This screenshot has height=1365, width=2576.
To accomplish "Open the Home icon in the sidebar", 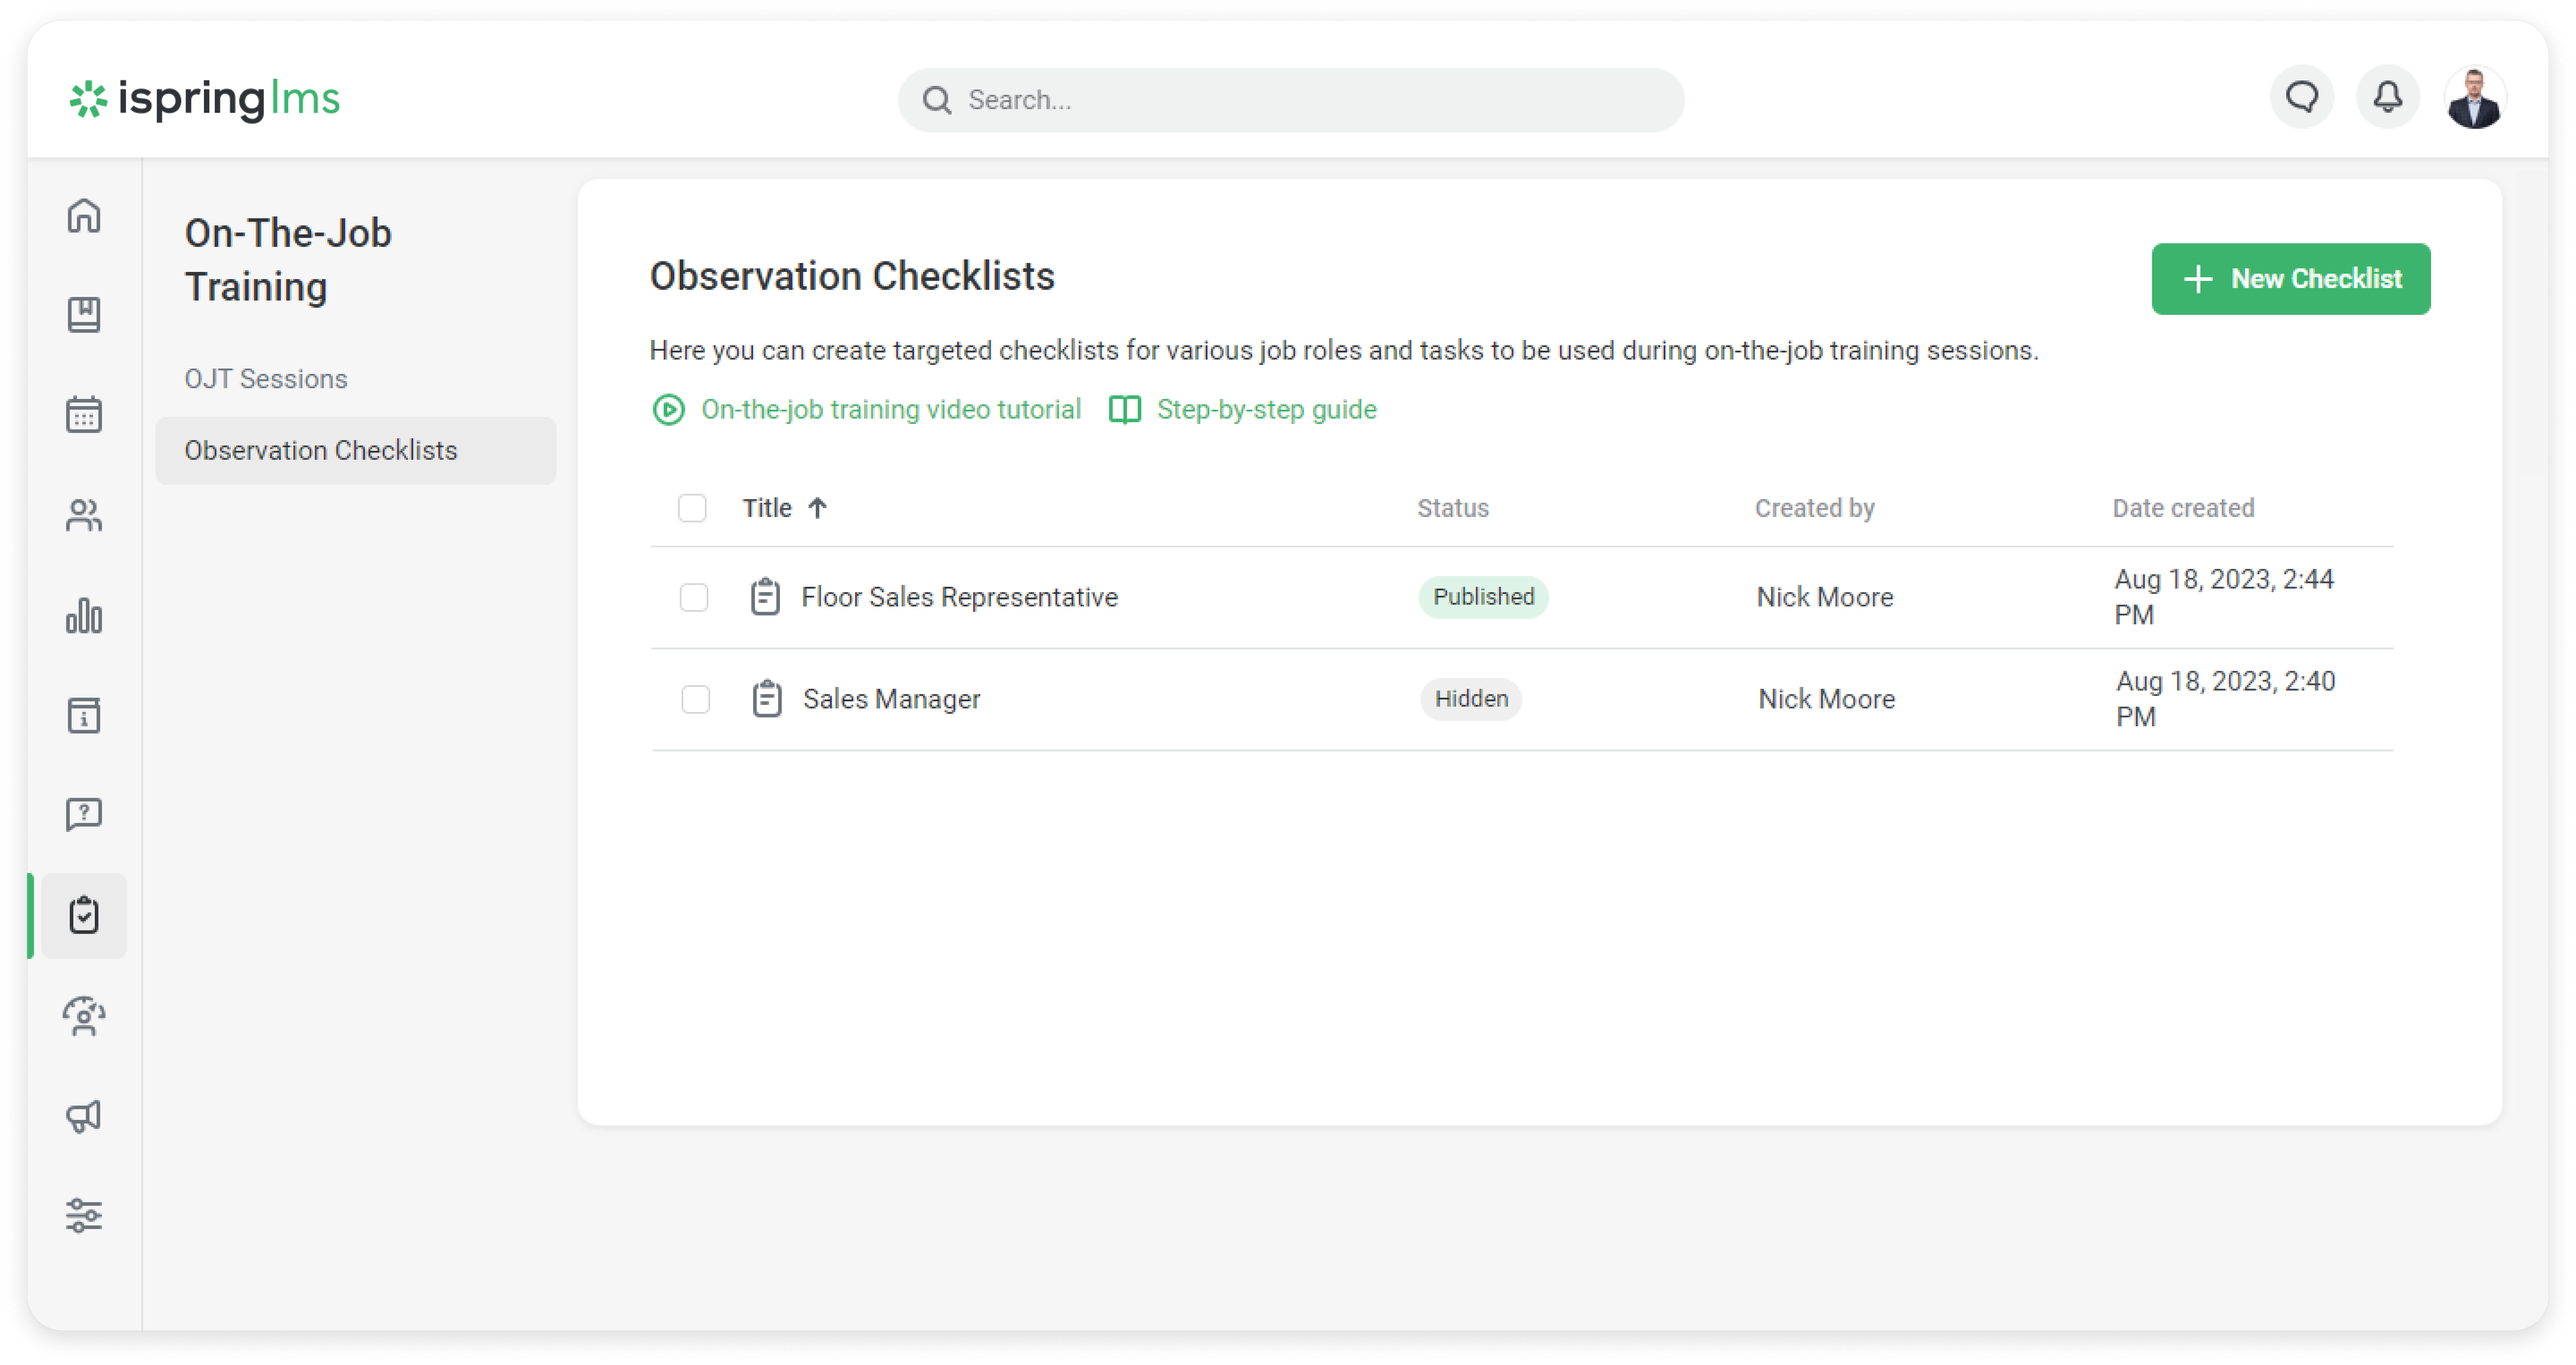I will pyautogui.click(x=84, y=215).
